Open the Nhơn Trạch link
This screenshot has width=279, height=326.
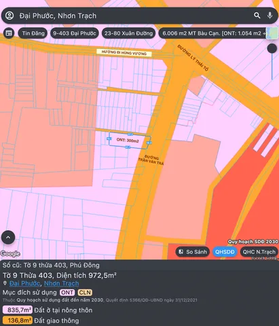pyautogui.click(x=61, y=283)
